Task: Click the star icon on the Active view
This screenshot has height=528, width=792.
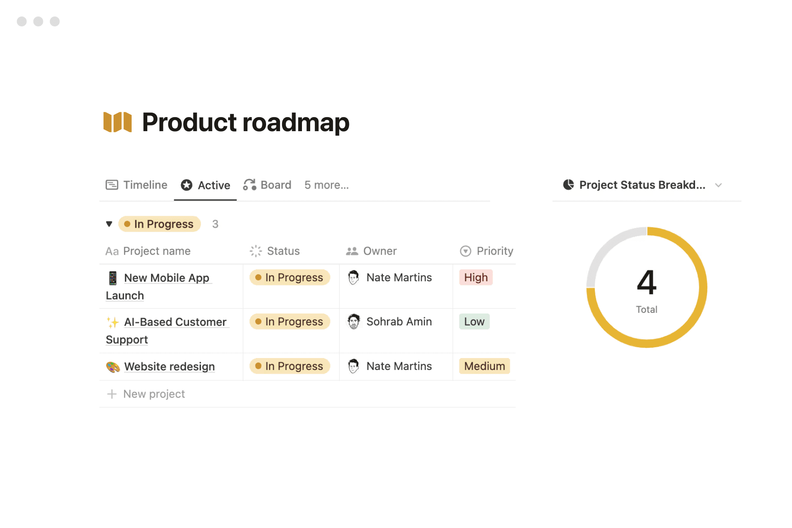Action: tap(186, 185)
